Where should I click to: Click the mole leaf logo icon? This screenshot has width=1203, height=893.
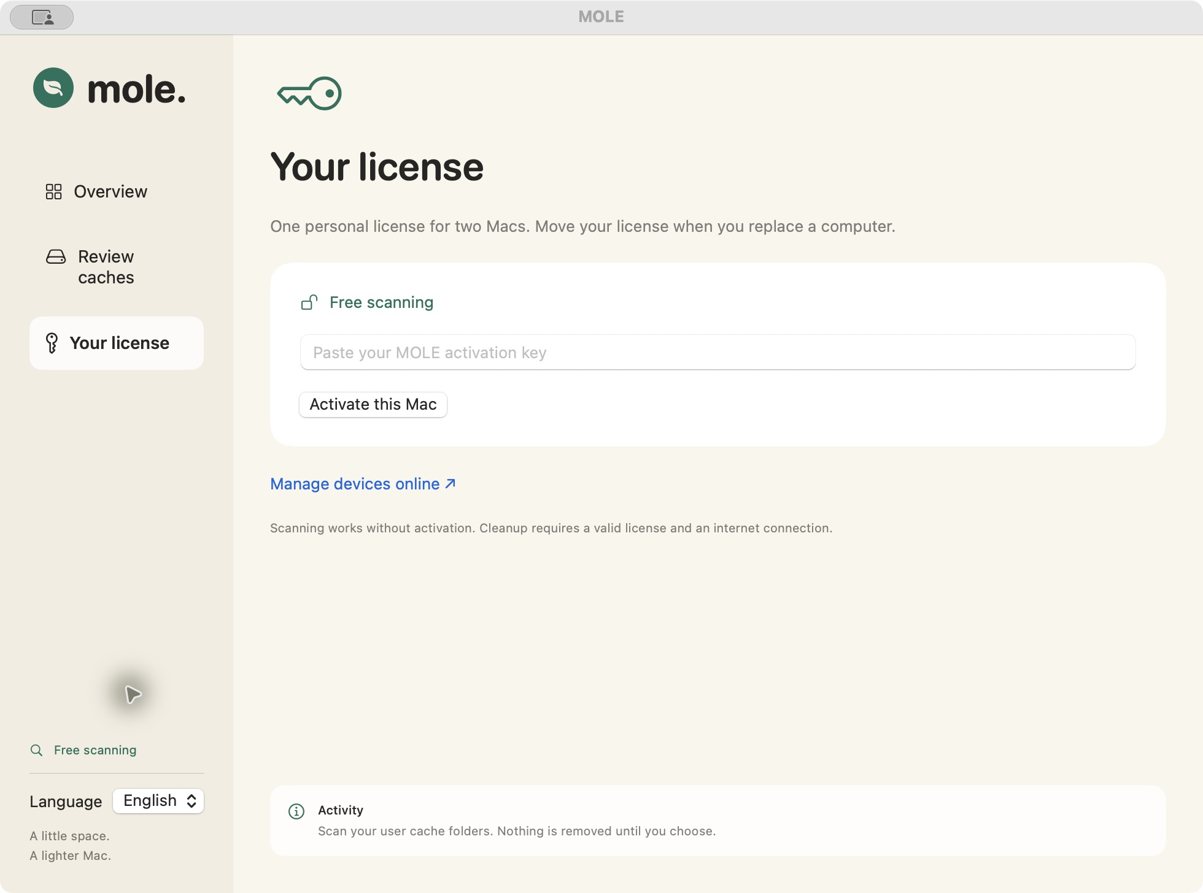click(53, 88)
